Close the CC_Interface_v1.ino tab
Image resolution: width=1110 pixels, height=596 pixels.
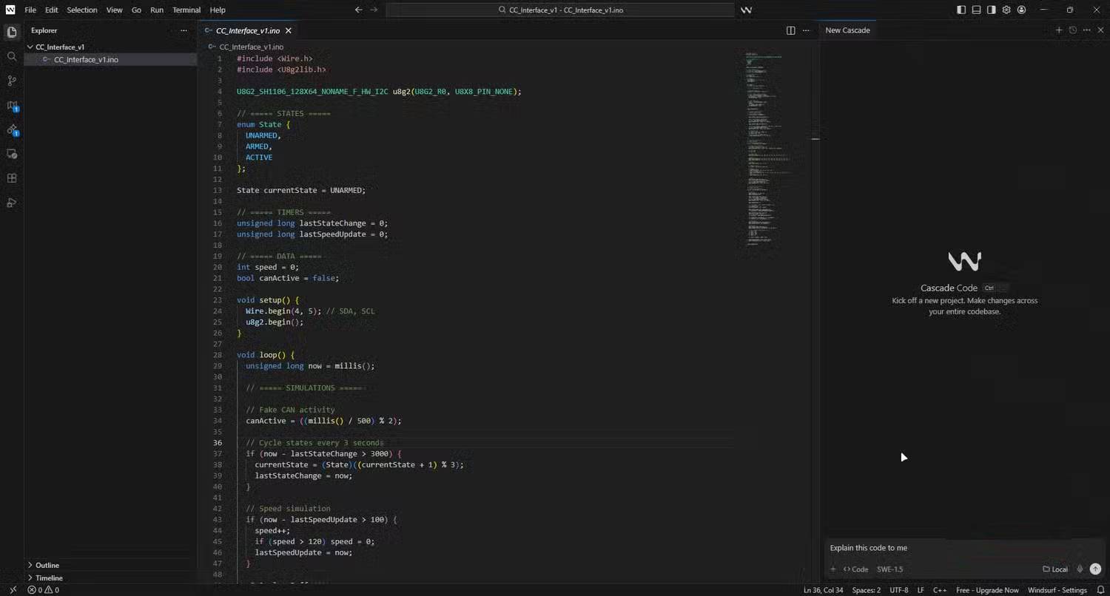tap(289, 30)
